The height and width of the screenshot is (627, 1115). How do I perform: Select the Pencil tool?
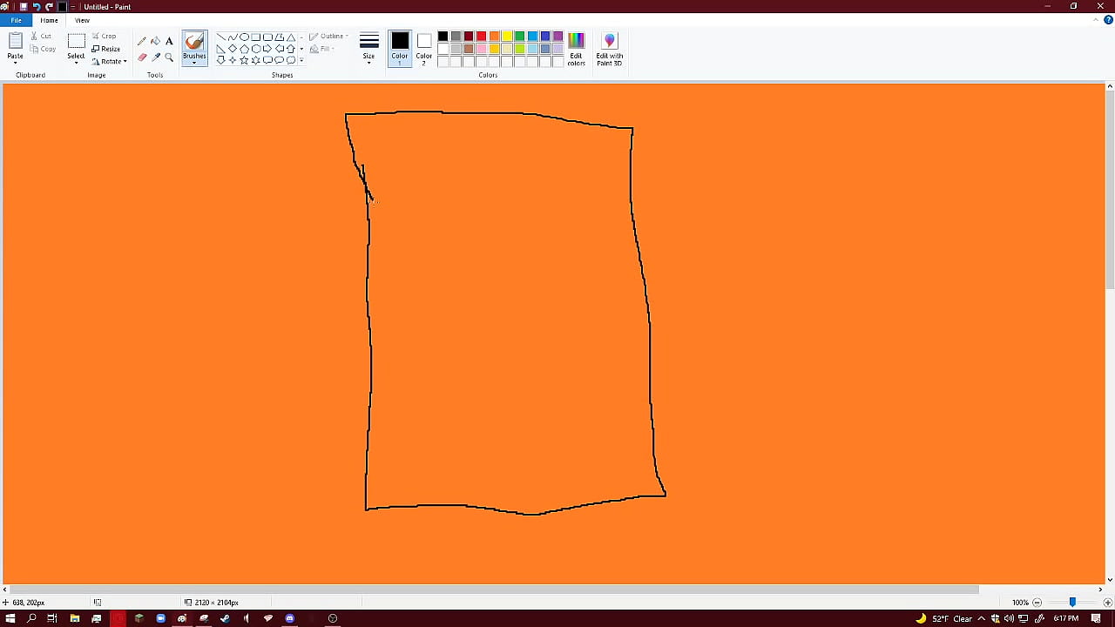tap(142, 41)
